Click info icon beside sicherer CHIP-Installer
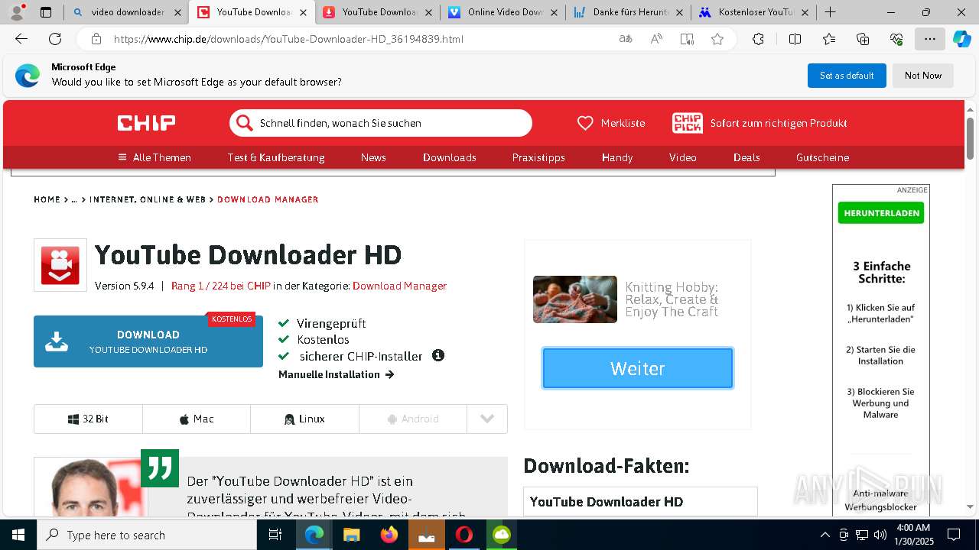This screenshot has height=550, width=979. (438, 356)
